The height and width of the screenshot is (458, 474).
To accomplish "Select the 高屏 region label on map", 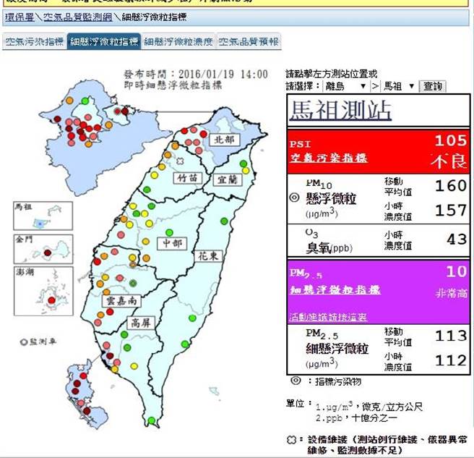I will [141, 323].
